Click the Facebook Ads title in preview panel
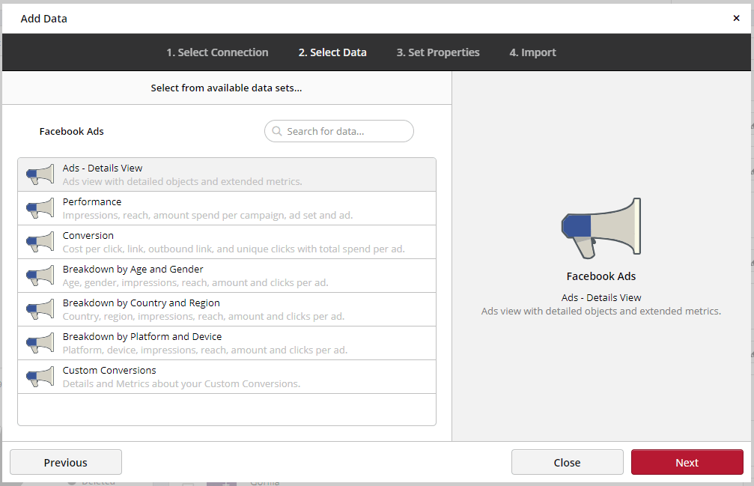754x486 pixels. click(601, 276)
